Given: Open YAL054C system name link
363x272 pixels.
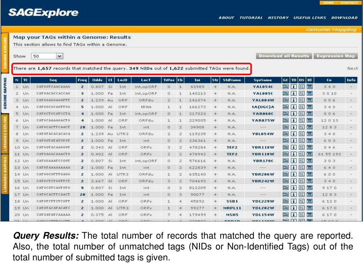Looking at the screenshot, I should (263, 87).
